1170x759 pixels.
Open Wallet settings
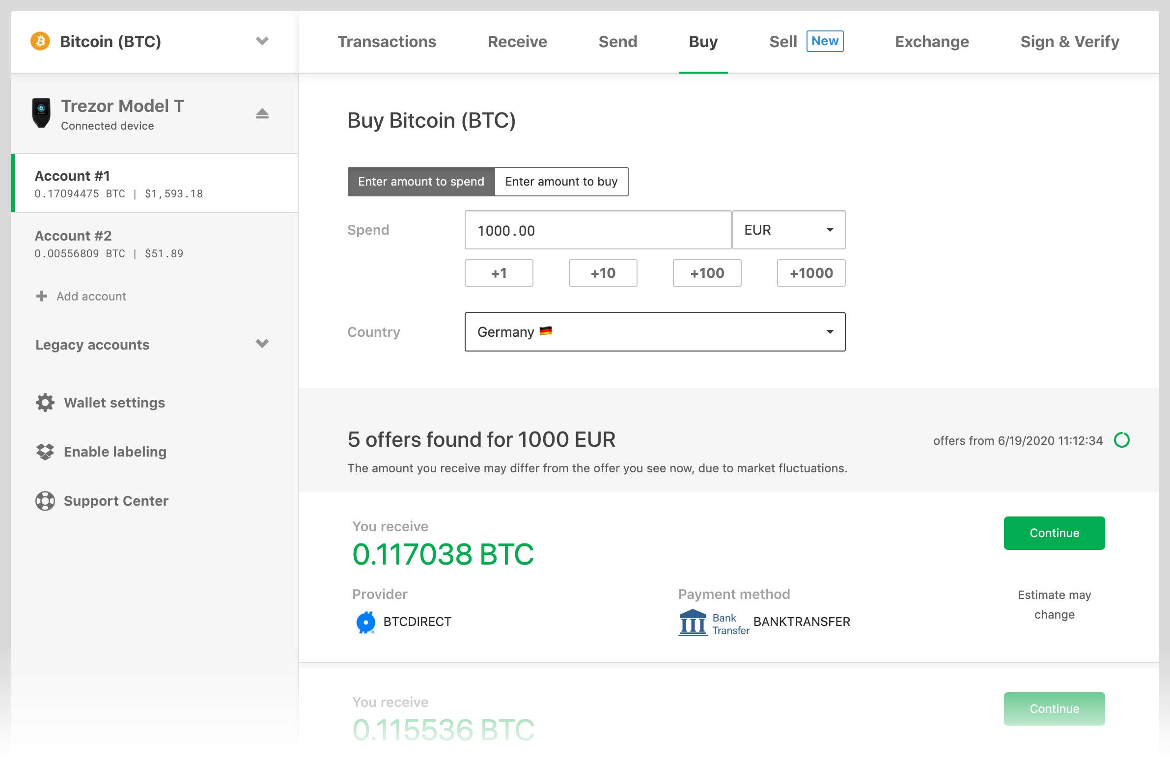click(x=114, y=403)
